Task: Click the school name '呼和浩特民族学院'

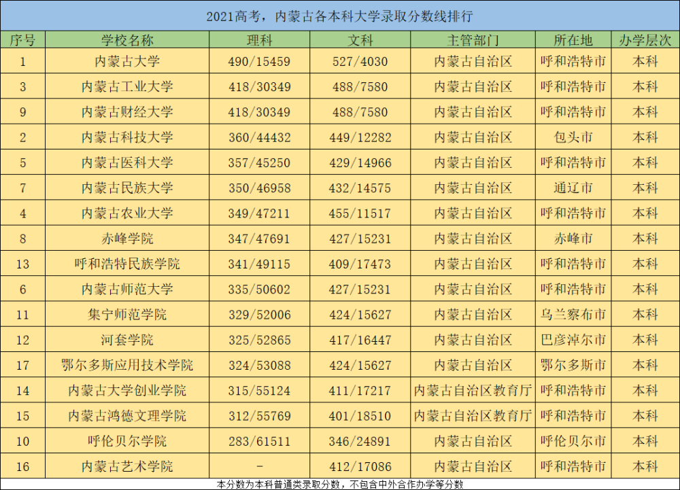Action: [x=127, y=264]
